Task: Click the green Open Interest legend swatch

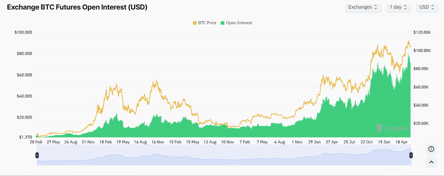Action: tap(223, 23)
